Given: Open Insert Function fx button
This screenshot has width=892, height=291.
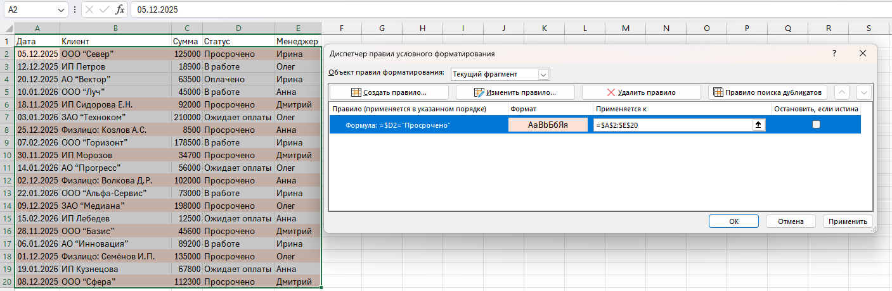Looking at the screenshot, I should (120, 10).
